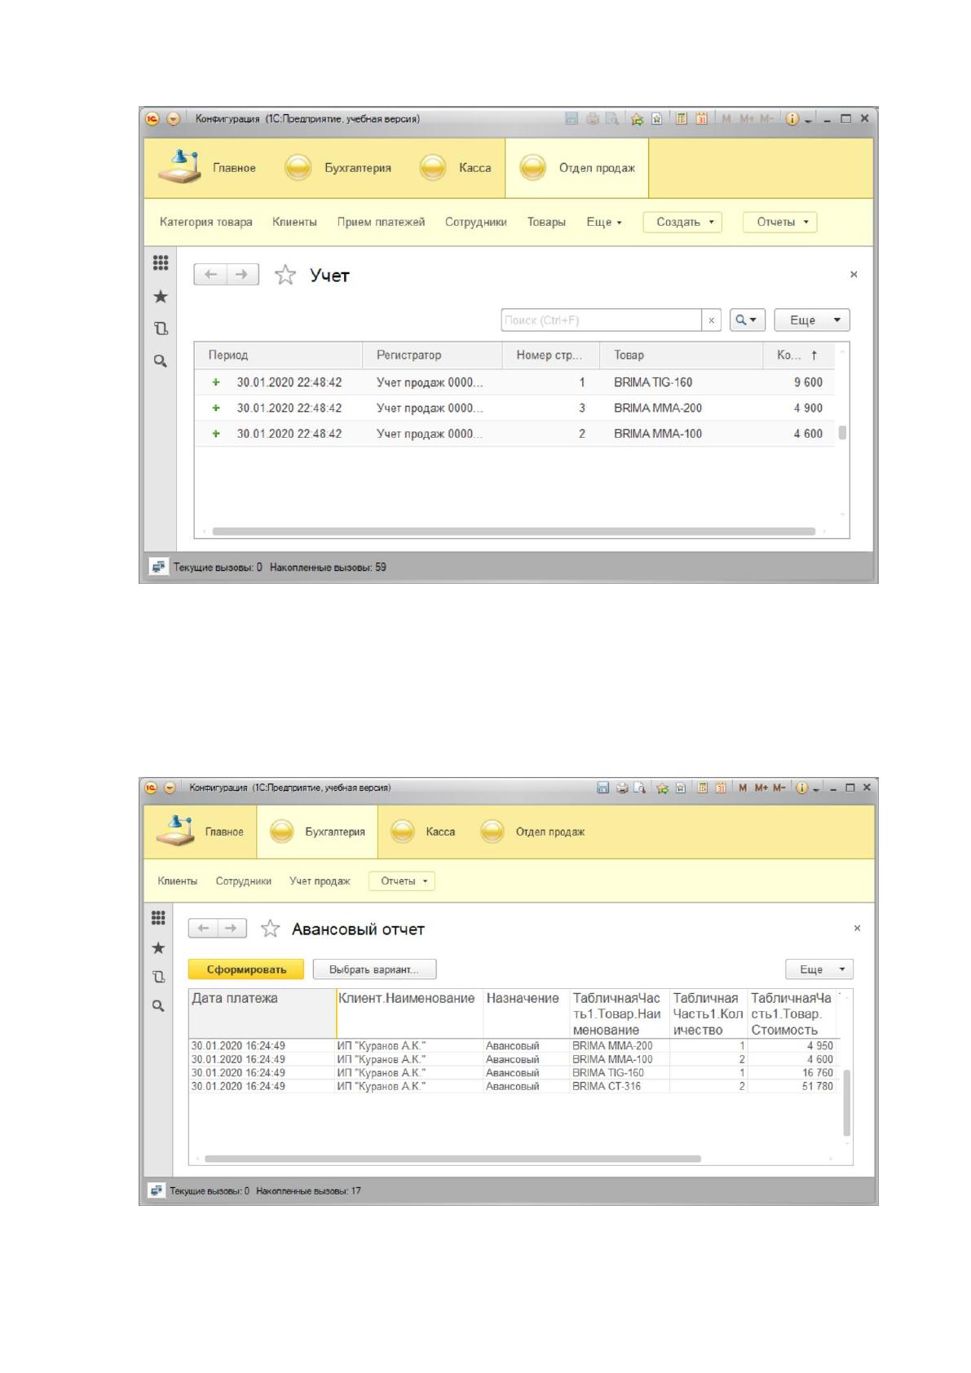This screenshot has height=1373, width=971.
Task: Click the Сформировать button
Action: [x=246, y=969]
